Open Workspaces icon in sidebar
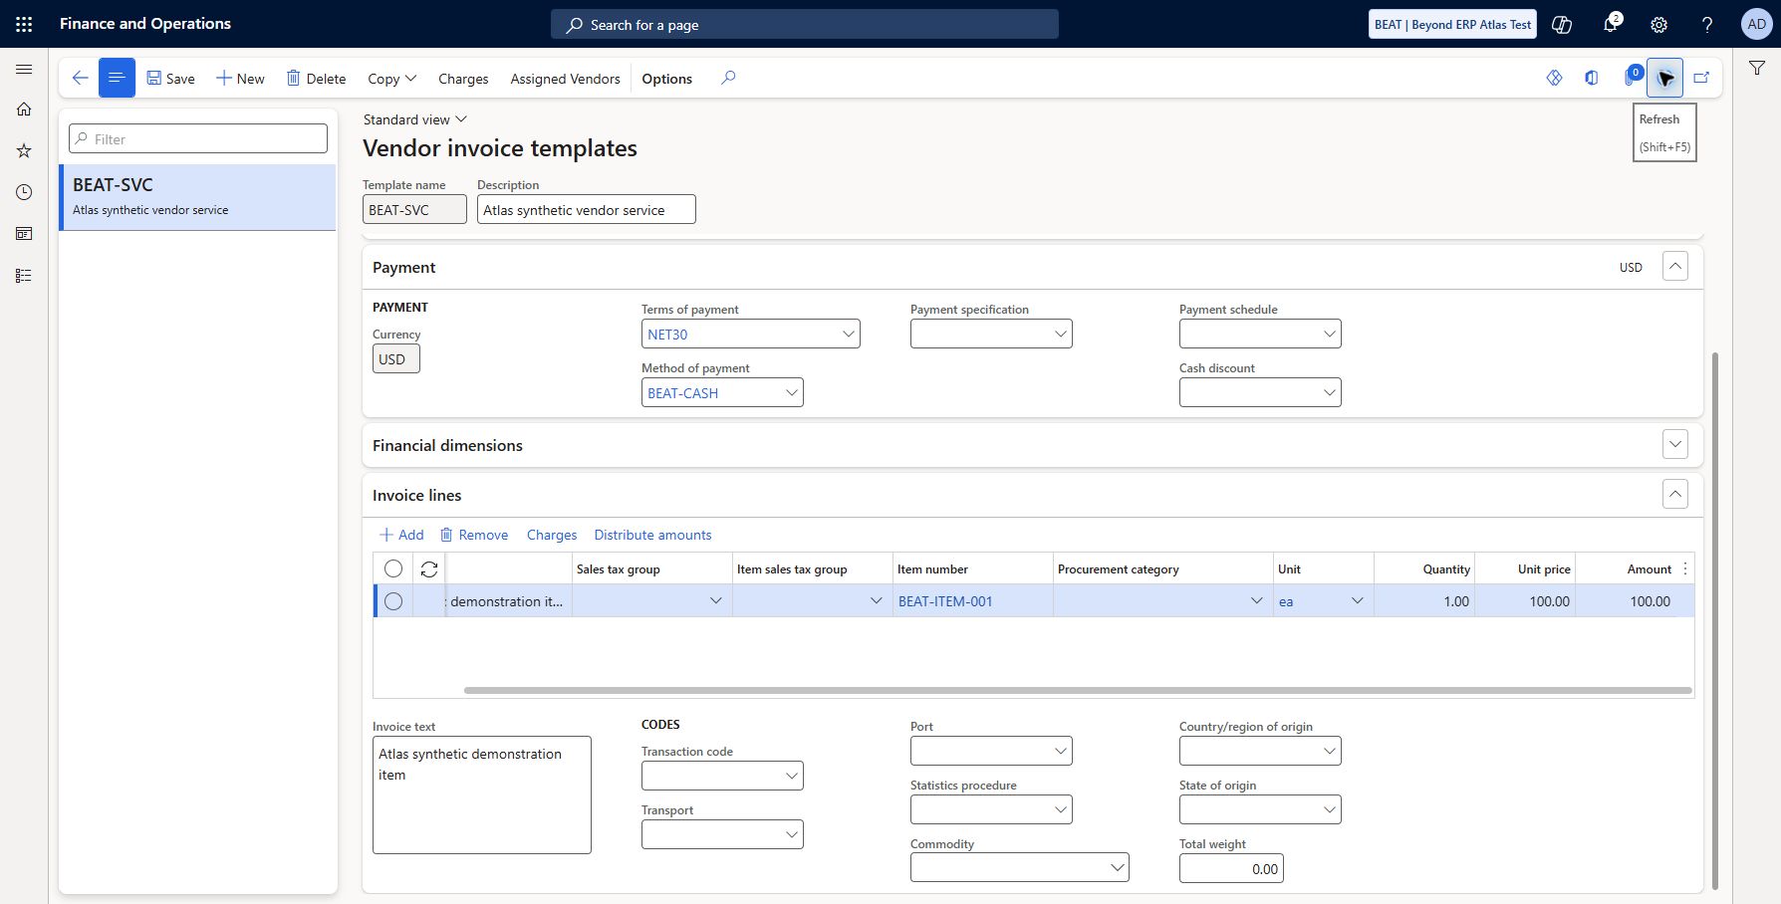 tap(24, 234)
